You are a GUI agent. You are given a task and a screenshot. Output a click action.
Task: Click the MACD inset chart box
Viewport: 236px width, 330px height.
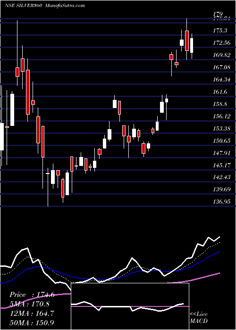click(x=130, y=306)
